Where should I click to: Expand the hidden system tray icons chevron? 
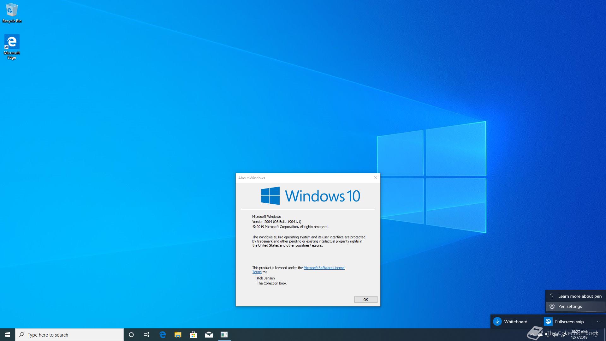[532, 335]
